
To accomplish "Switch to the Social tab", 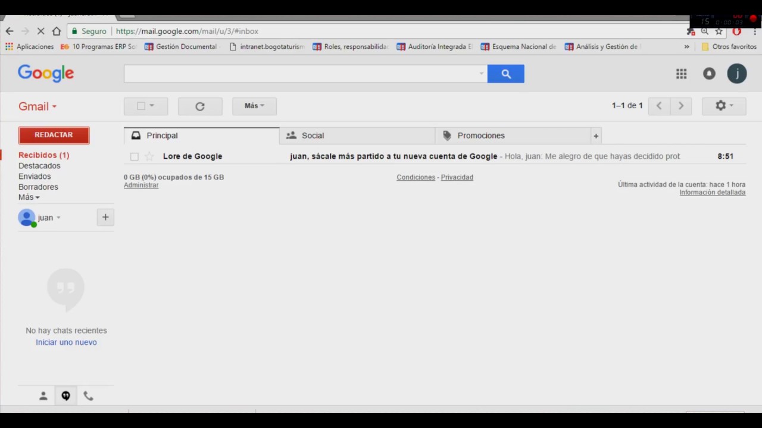I will click(x=357, y=136).
